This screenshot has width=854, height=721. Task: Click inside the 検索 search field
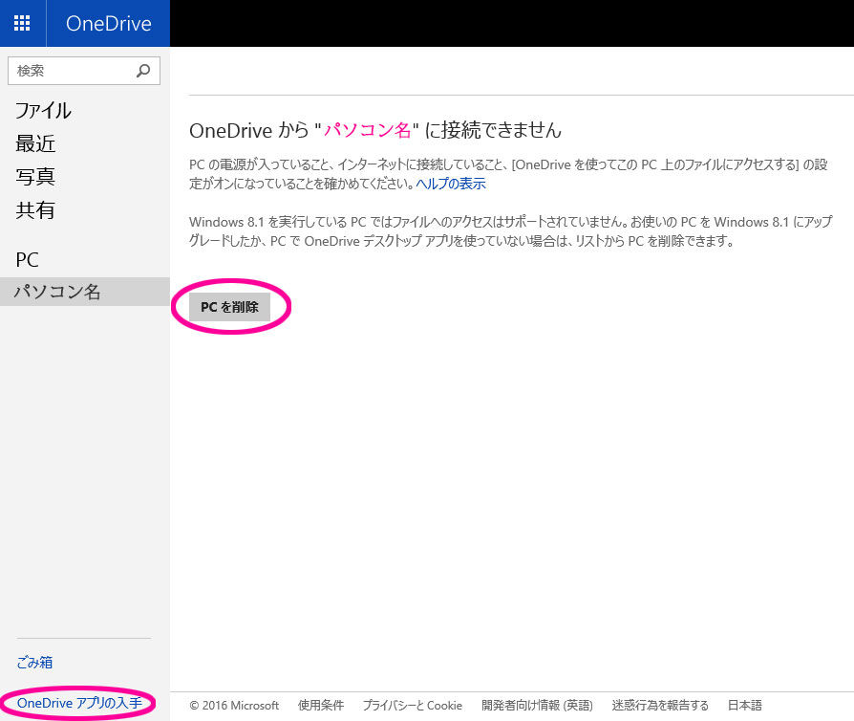click(67, 70)
